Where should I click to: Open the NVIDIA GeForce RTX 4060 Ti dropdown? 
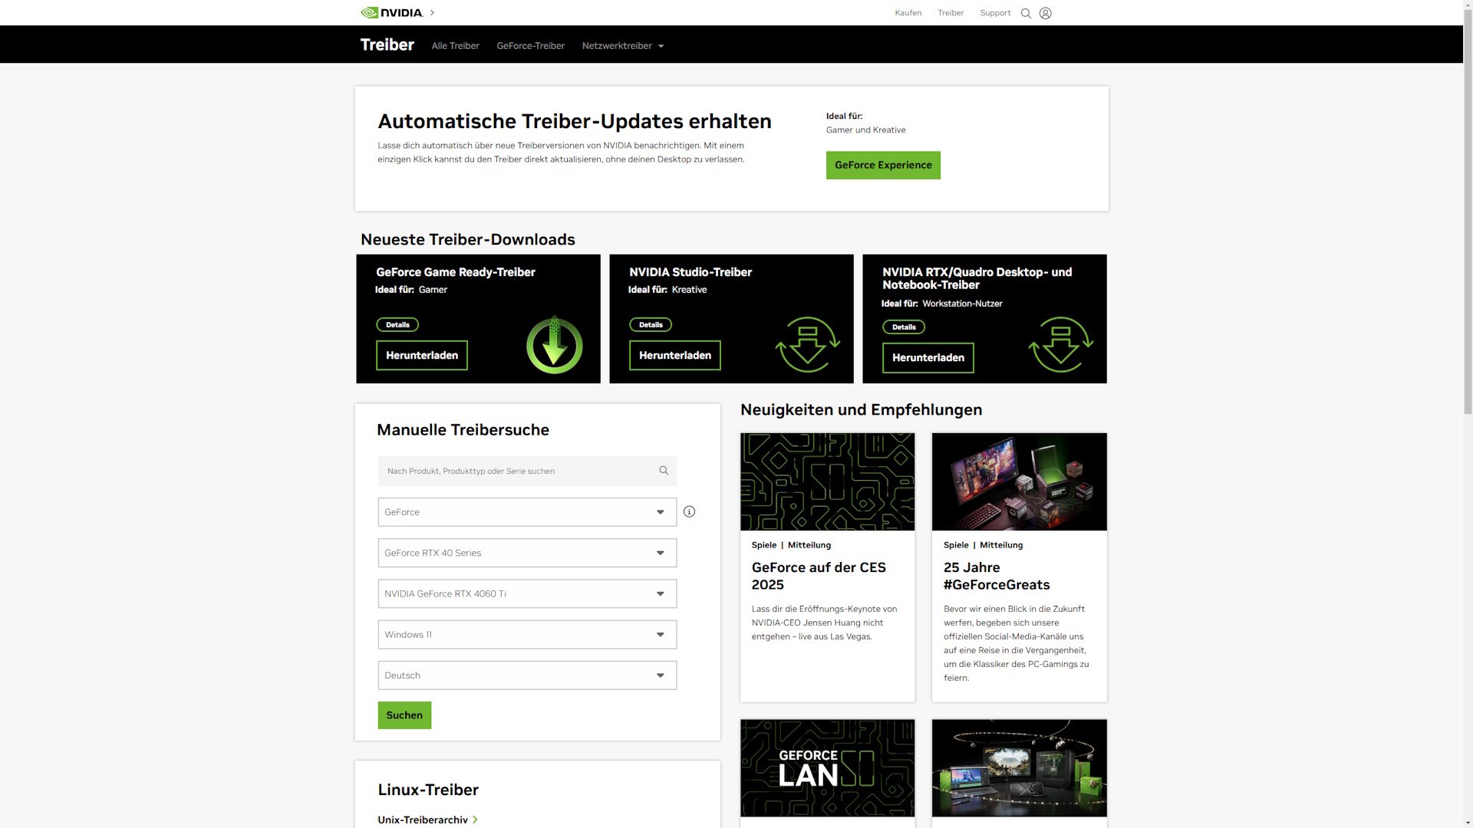point(527,593)
